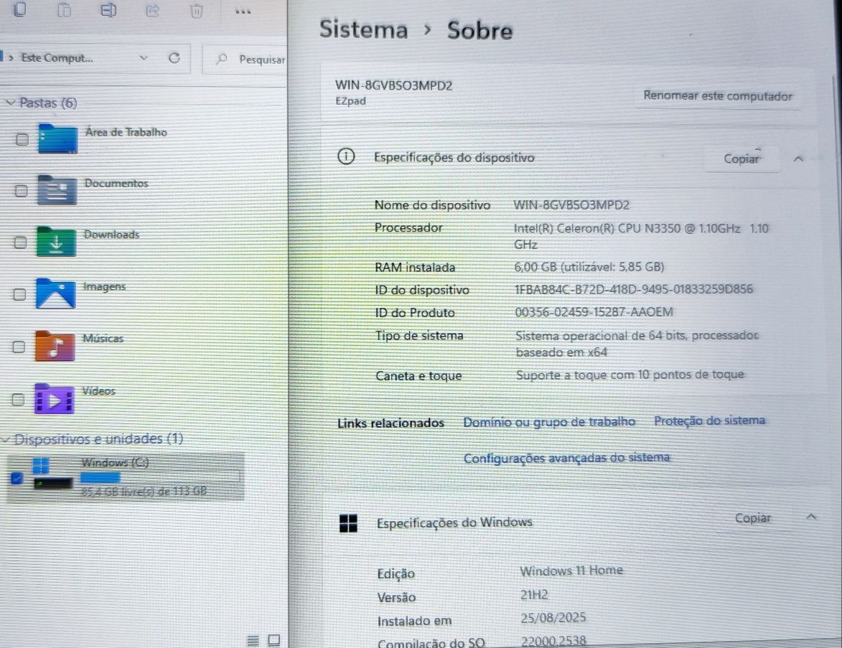Select the OS build value 22000.2538
This screenshot has width=842, height=648.
coord(553,641)
